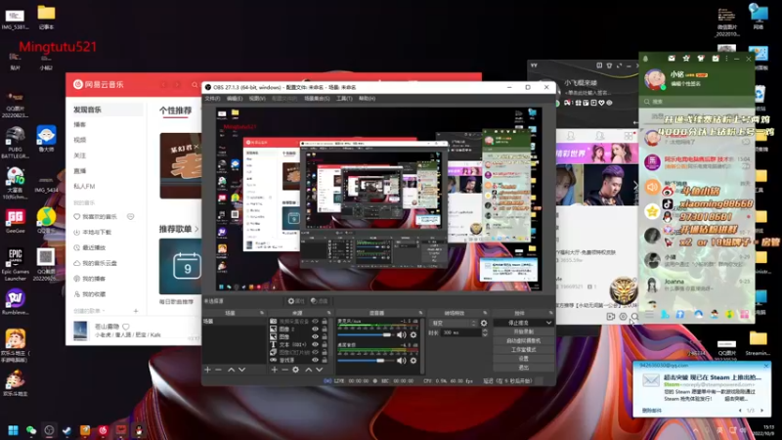Increase transition duration with up stepper

[x=485, y=330]
